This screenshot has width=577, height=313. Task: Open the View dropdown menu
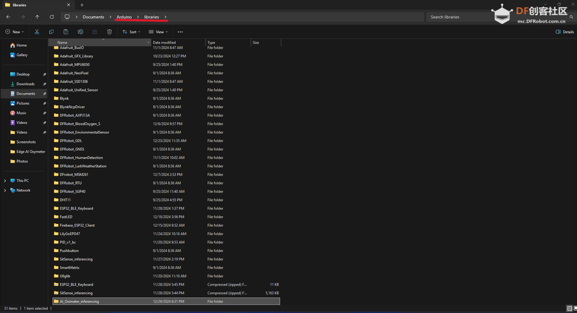pyautogui.click(x=158, y=32)
